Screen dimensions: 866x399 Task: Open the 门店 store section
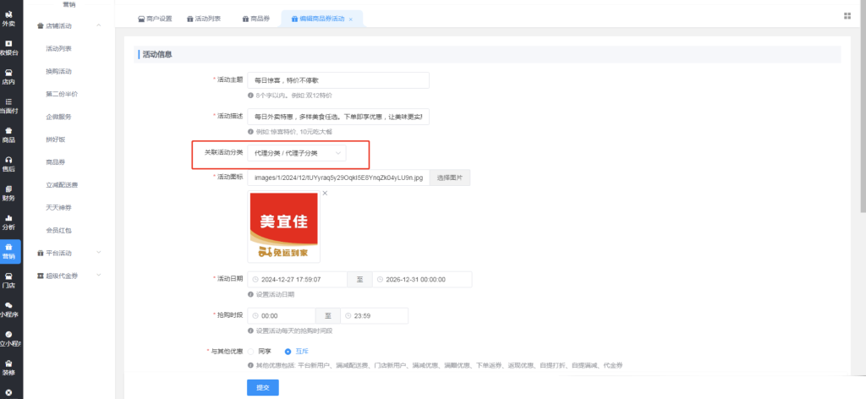click(x=8, y=280)
